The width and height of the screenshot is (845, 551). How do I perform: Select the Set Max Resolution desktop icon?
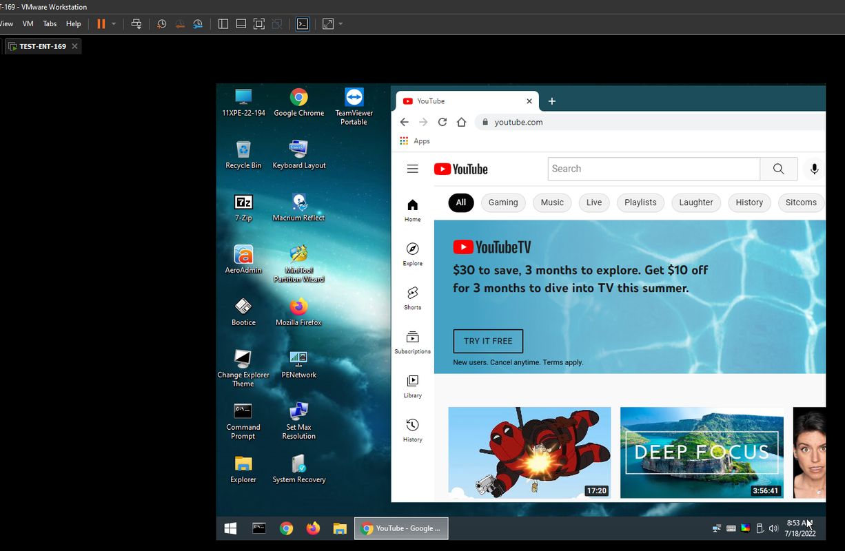click(x=298, y=421)
